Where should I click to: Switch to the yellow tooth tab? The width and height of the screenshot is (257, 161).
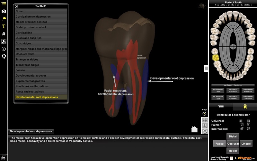point(245,107)
